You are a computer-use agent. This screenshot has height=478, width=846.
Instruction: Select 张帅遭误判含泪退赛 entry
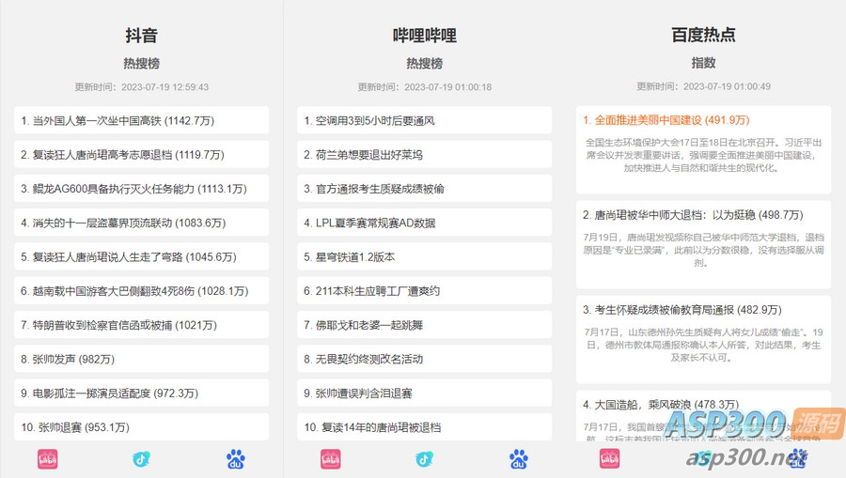point(424,393)
